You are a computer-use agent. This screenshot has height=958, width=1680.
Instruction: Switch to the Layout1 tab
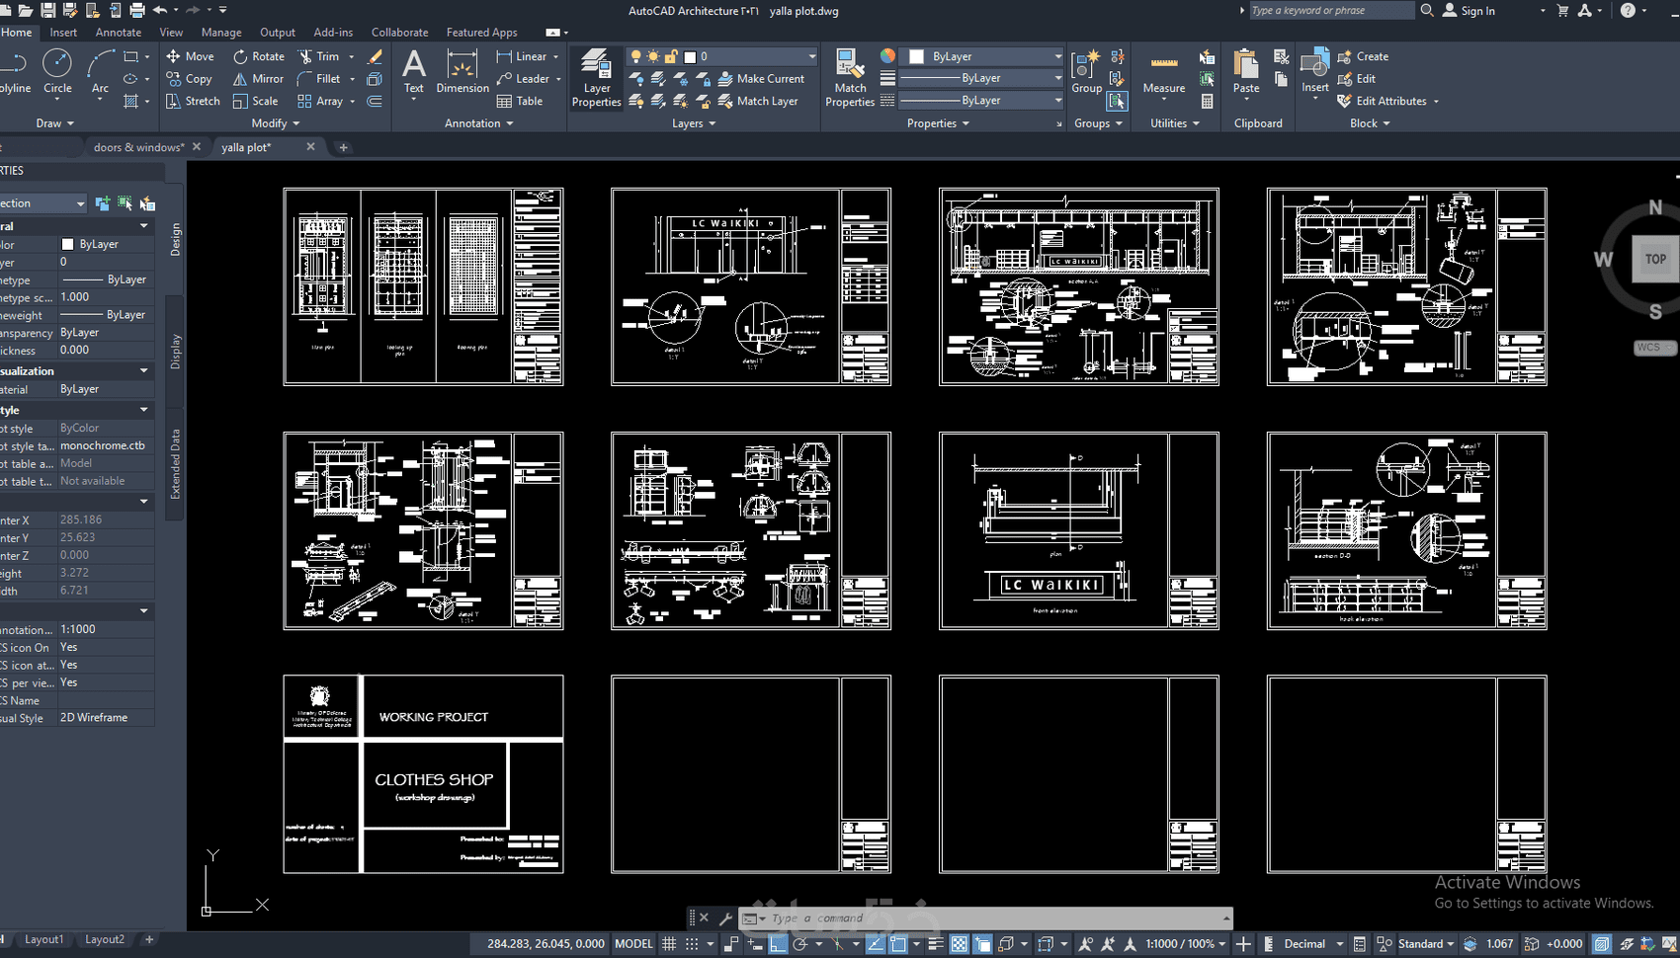click(43, 939)
